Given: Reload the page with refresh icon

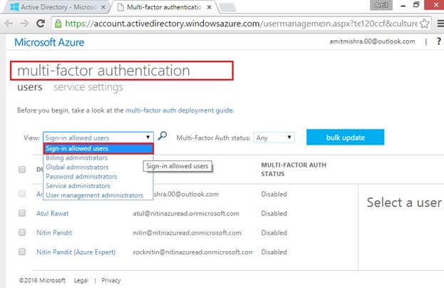Looking at the screenshot, I should [x=41, y=24].
